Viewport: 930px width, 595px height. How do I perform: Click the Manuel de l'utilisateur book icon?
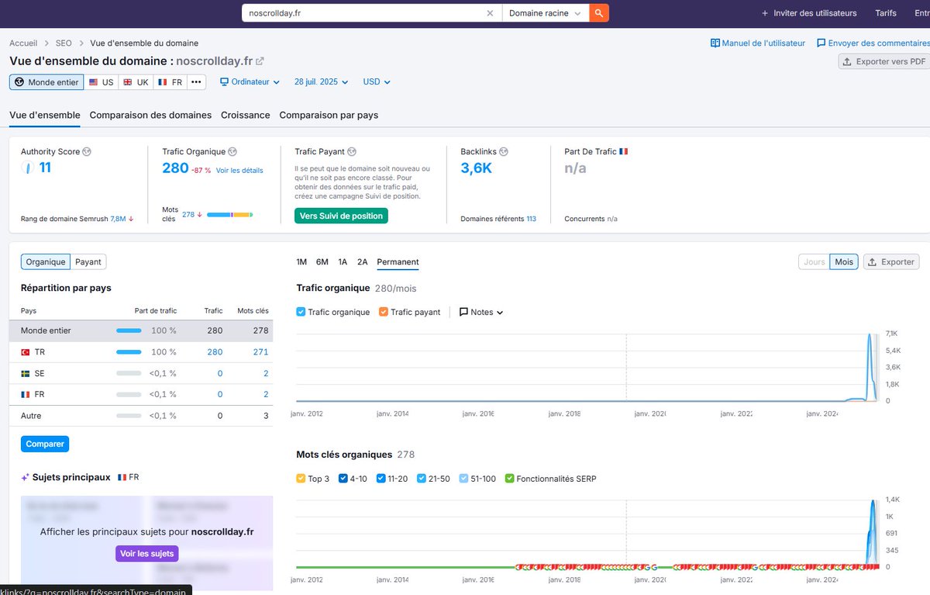[x=715, y=43]
